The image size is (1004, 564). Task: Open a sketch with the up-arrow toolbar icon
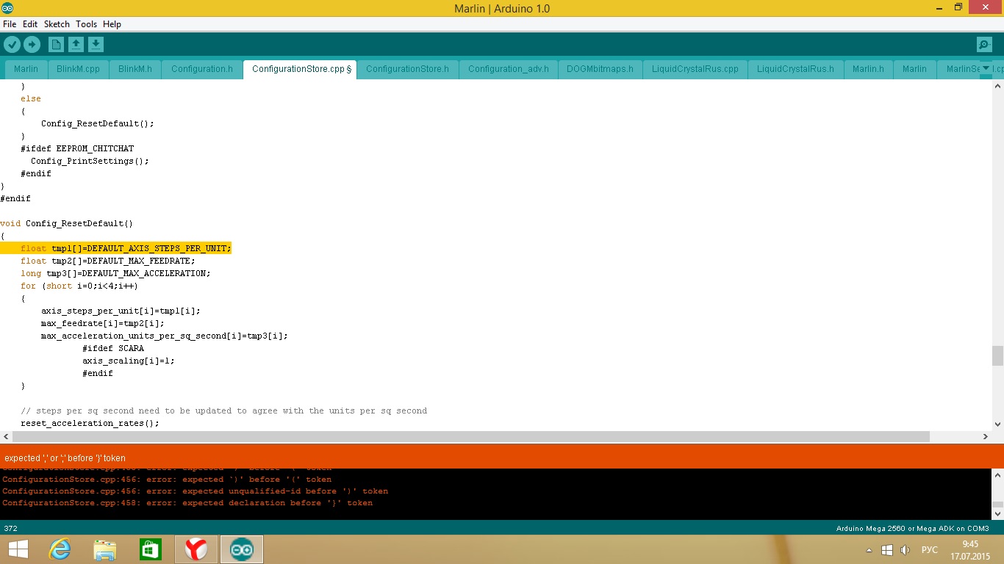pos(76,45)
